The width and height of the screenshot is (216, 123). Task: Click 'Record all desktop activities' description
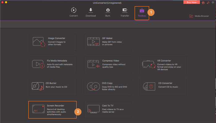(x=56, y=112)
